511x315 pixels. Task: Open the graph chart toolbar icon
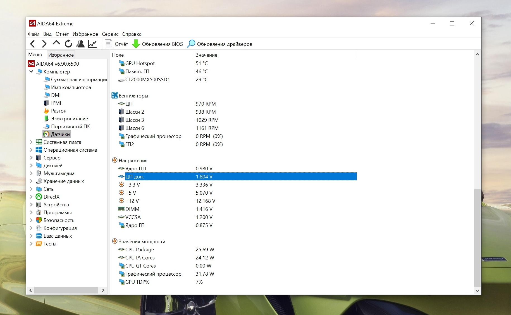click(x=92, y=44)
